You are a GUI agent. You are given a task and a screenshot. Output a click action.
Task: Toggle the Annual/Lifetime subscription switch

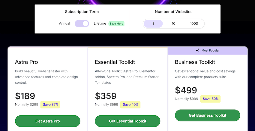point(82,24)
